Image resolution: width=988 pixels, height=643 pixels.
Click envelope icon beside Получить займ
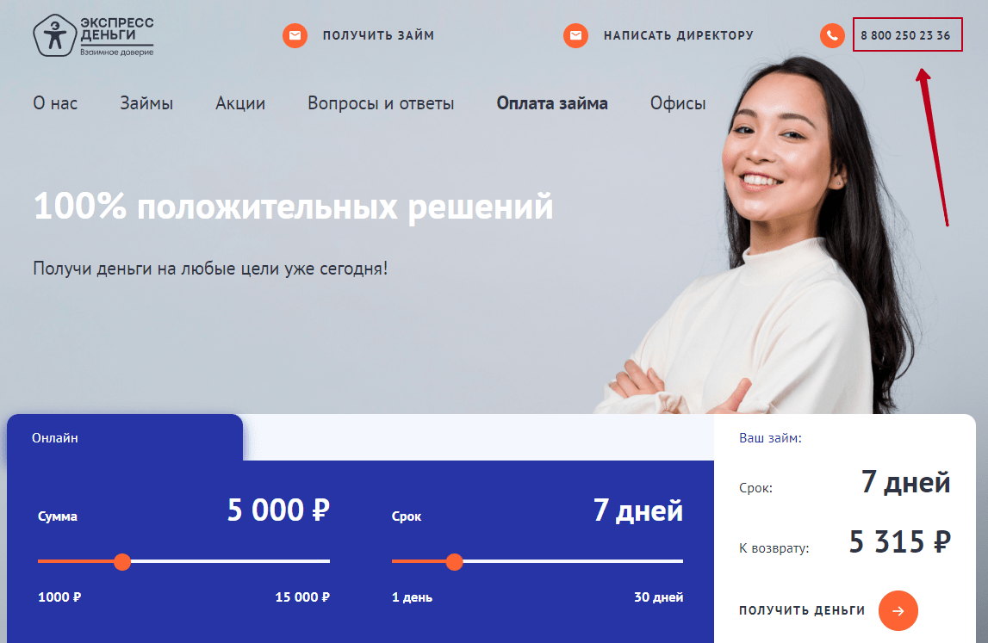tap(295, 35)
